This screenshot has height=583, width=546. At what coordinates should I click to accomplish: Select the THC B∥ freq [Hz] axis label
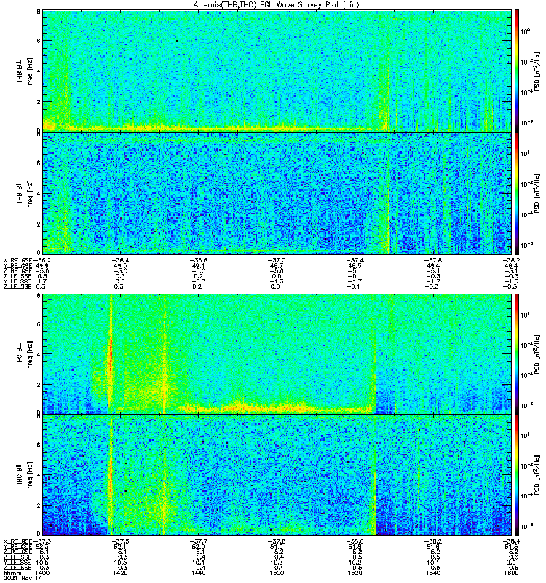(x=25, y=475)
